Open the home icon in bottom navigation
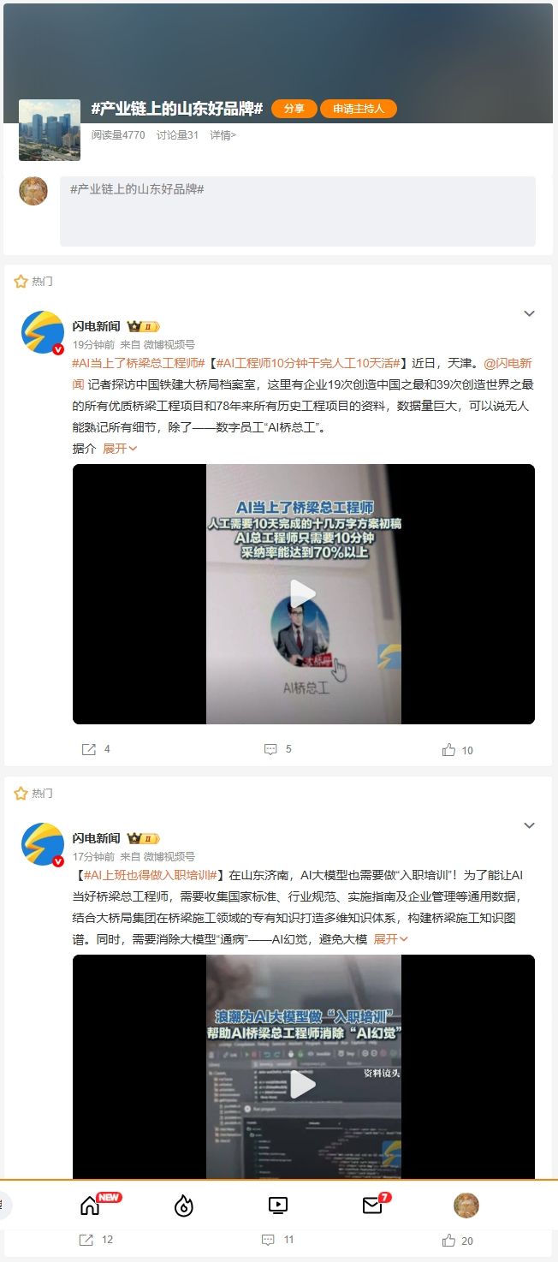This screenshot has height=1262, width=558. (90, 1205)
